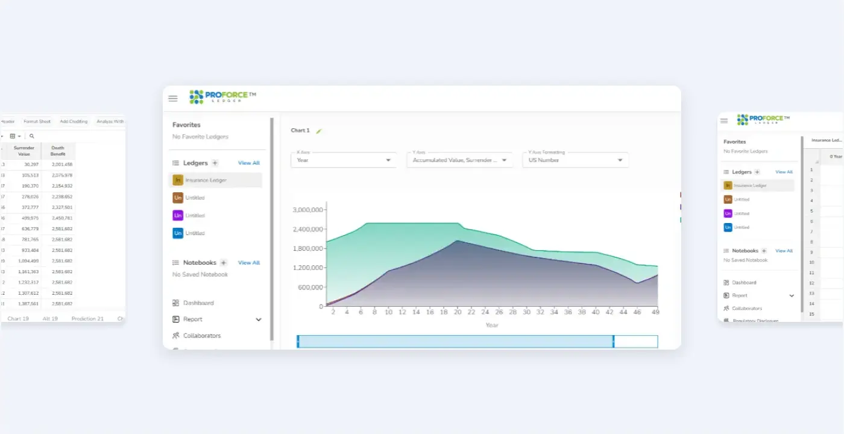The image size is (844, 434).
Task: Expand the Report chevron in chart window sidebar
Action: 259,319
